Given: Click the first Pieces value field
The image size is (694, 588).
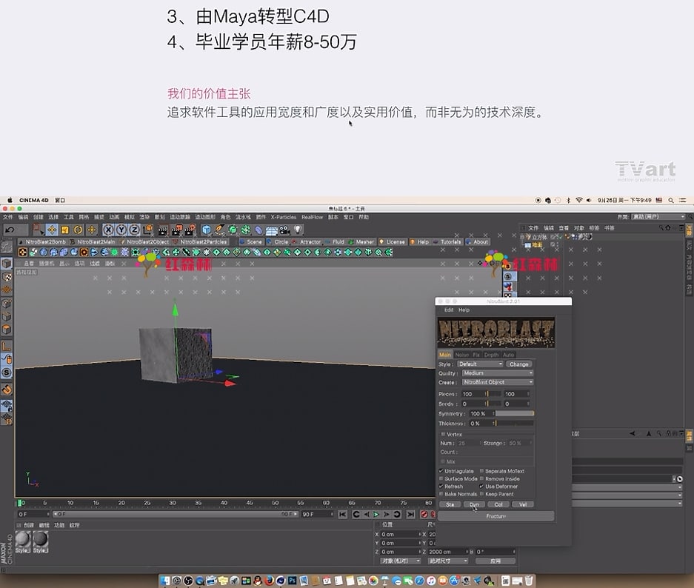Looking at the screenshot, I should [473, 394].
